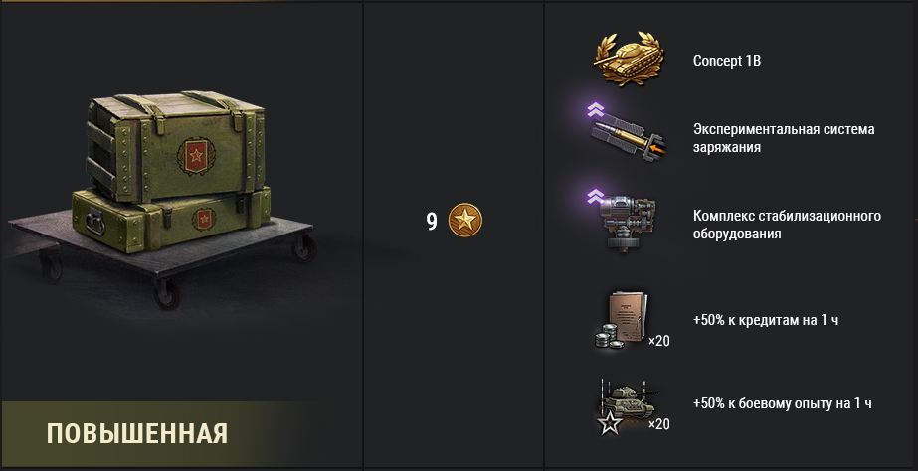Select the upper green crate with red emblem

[x=175, y=145]
